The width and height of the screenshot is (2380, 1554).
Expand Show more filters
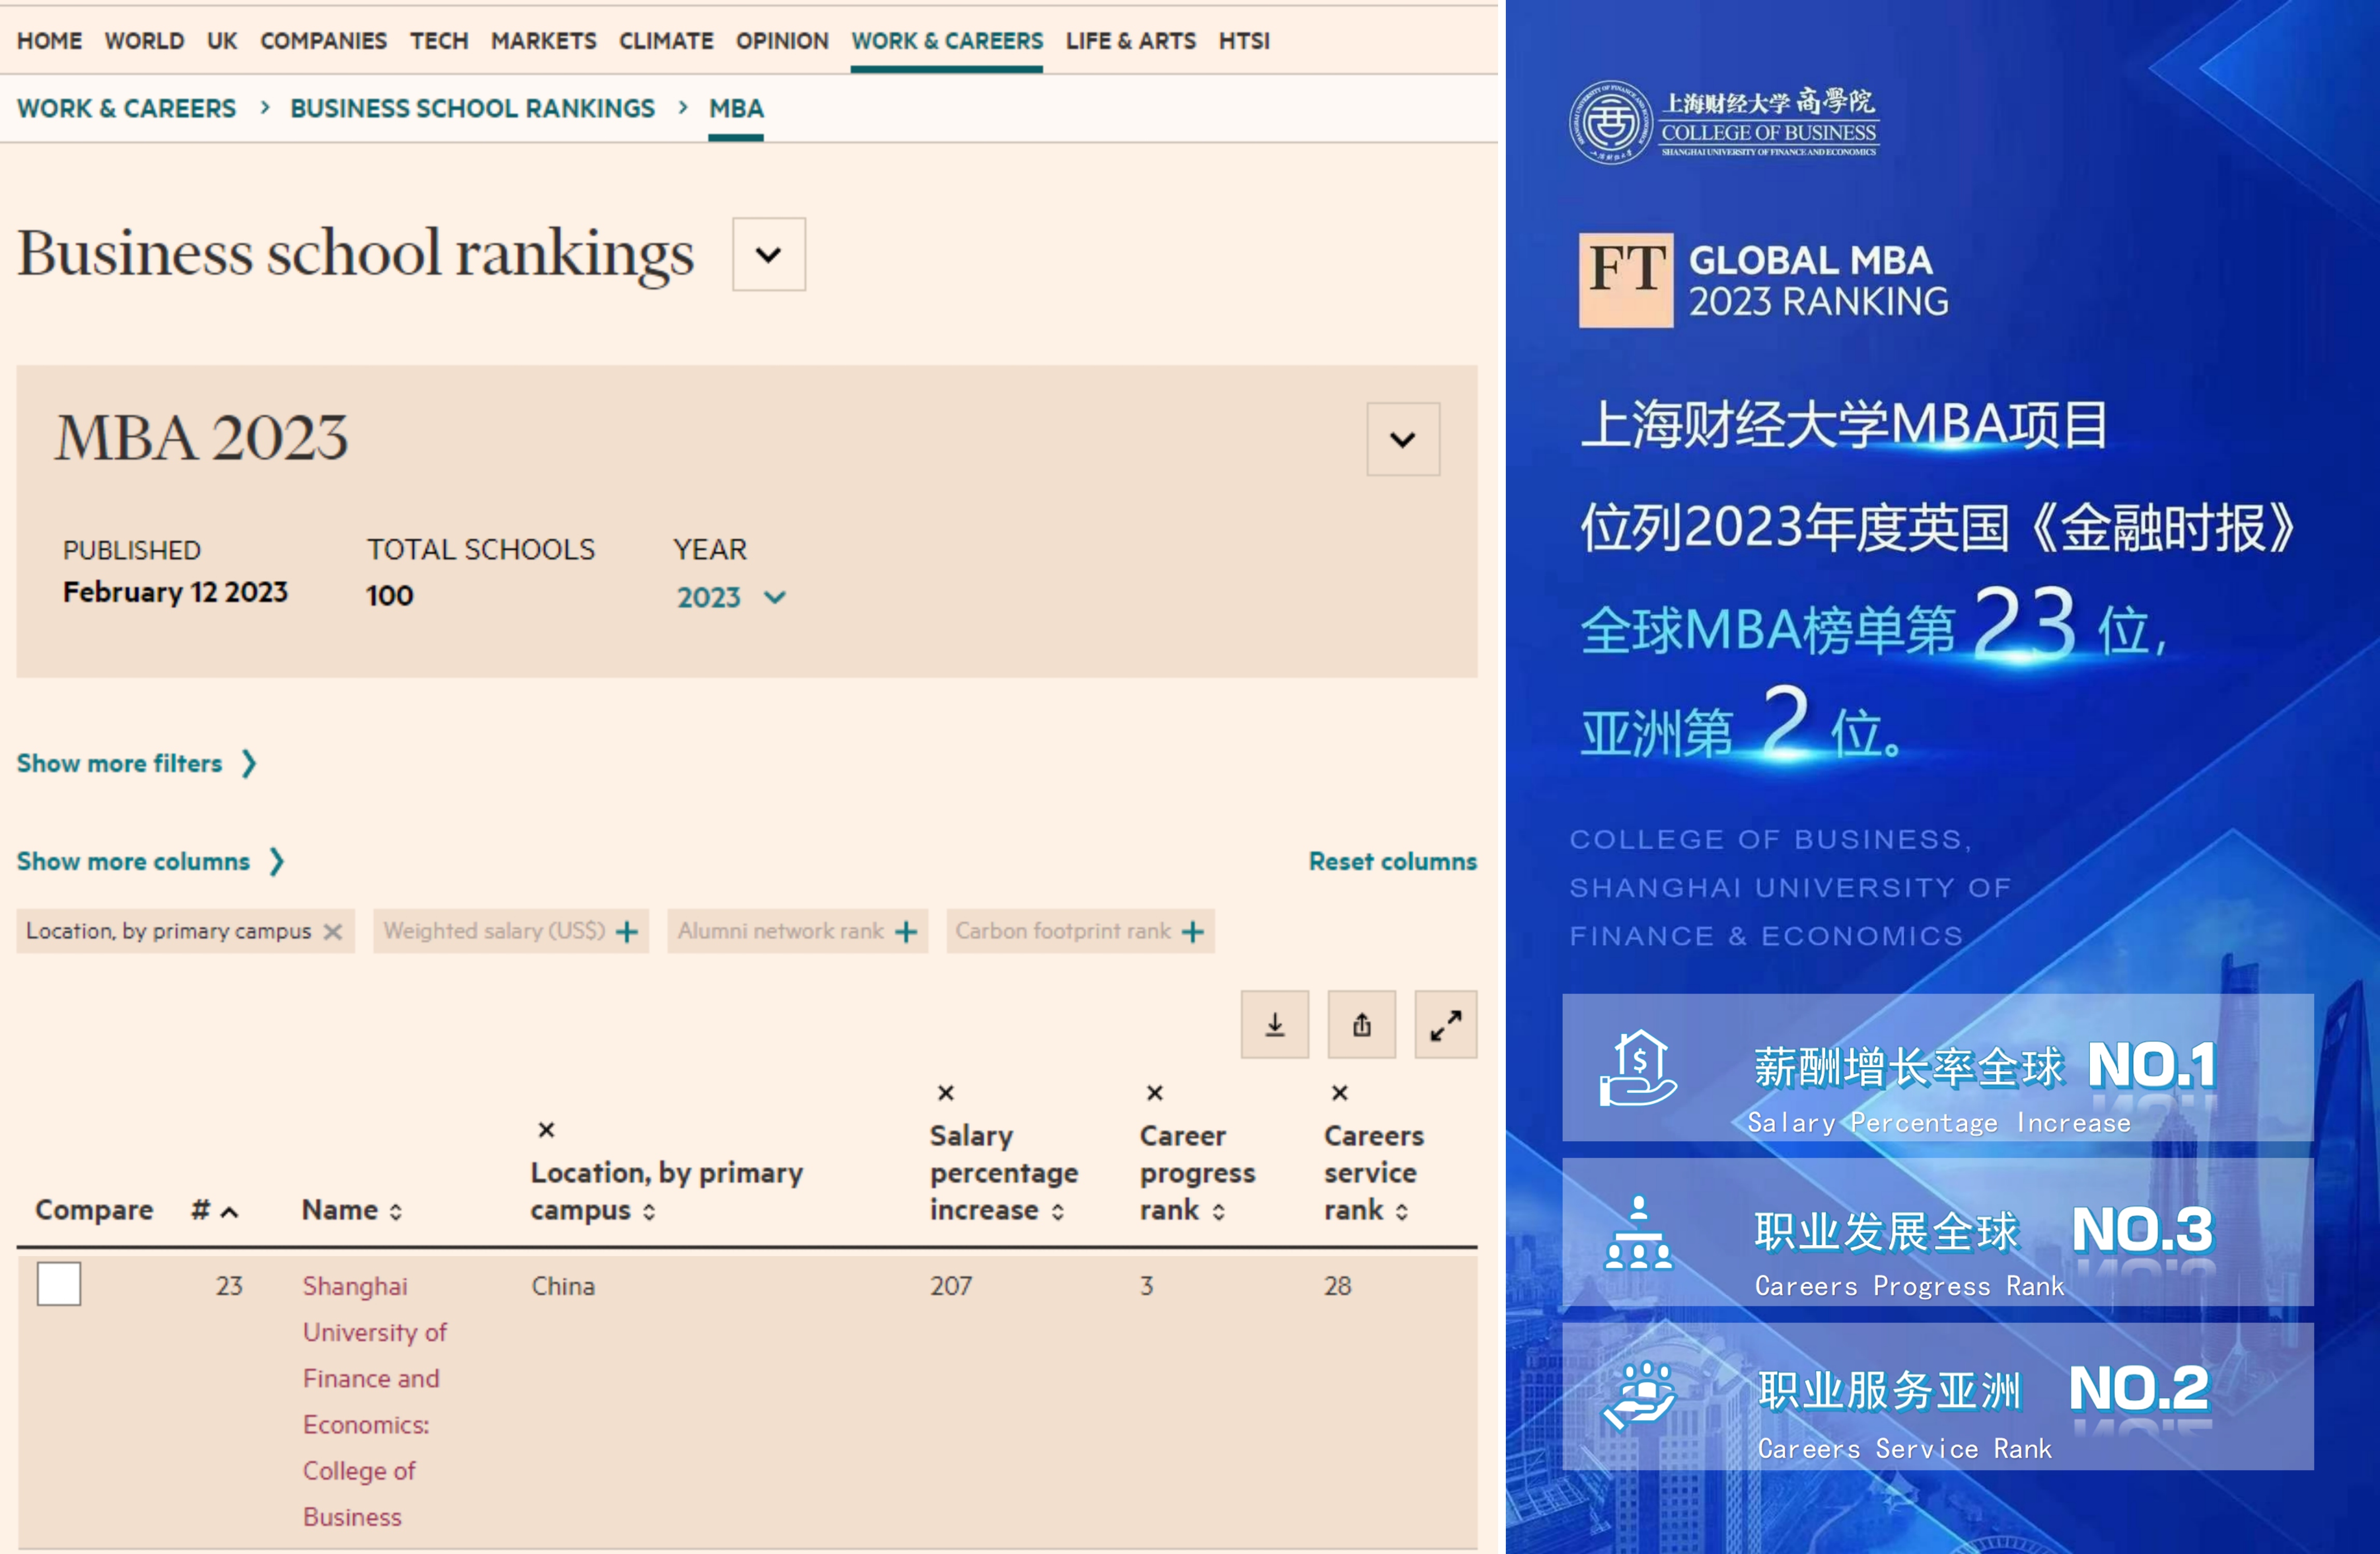pyautogui.click(x=137, y=764)
